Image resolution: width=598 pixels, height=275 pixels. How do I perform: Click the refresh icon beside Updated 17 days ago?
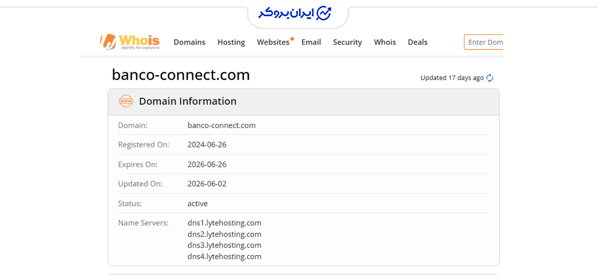pyautogui.click(x=490, y=78)
